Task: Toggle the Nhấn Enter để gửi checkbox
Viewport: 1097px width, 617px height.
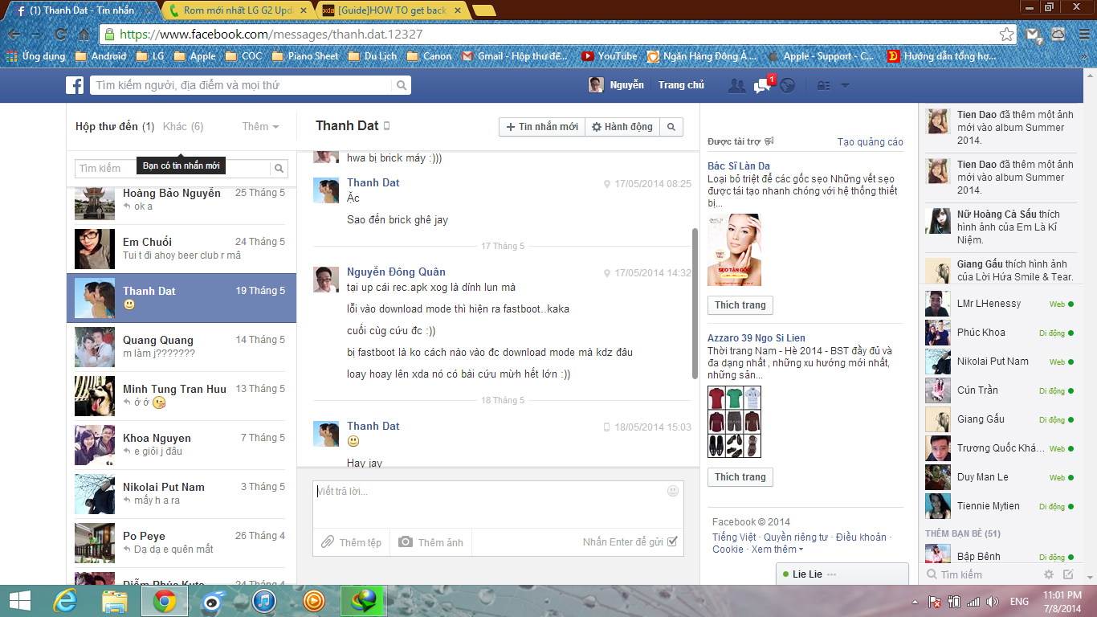Action: pyautogui.click(x=672, y=542)
